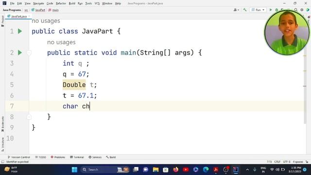Click the Debug bug icon
The height and width of the screenshot is (175, 311).
point(276,10)
